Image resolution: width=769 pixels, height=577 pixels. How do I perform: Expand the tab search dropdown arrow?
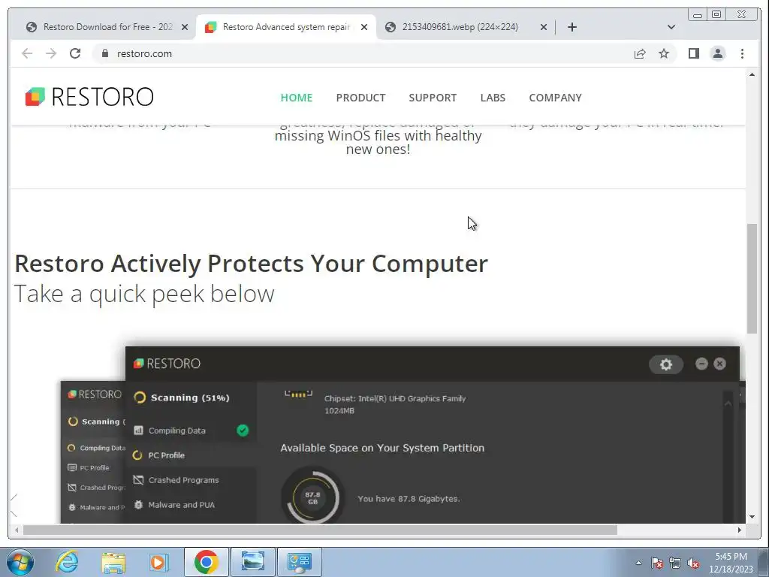pyautogui.click(x=671, y=27)
